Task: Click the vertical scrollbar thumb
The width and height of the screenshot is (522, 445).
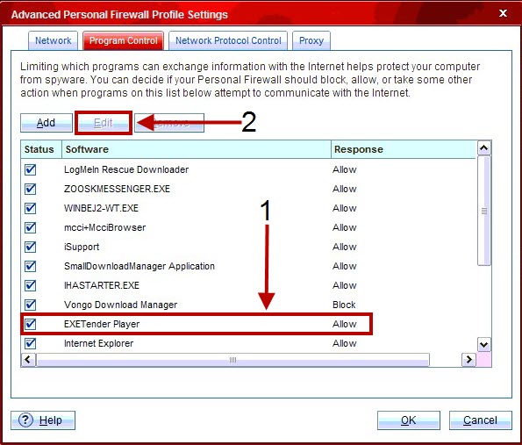Action: tap(484, 211)
